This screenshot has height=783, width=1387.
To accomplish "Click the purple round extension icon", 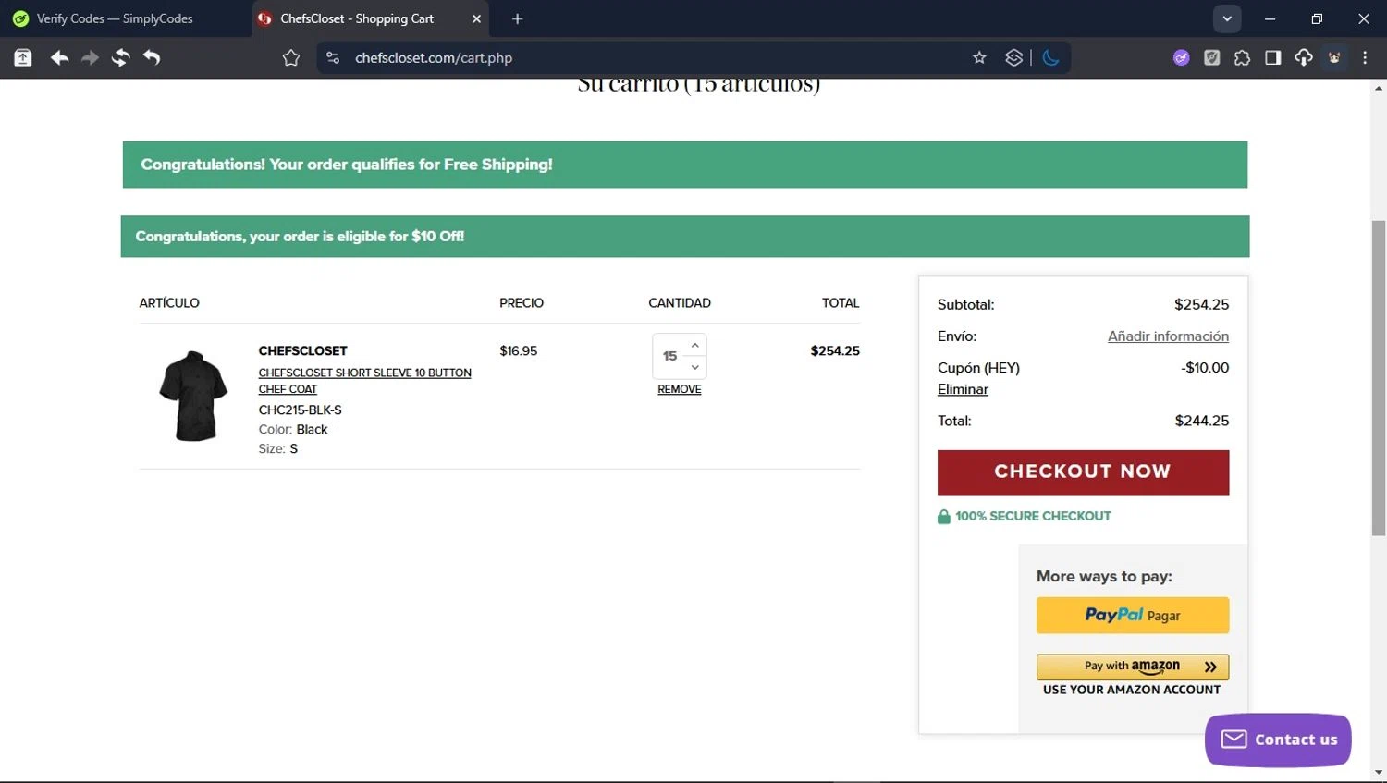I will (1181, 58).
